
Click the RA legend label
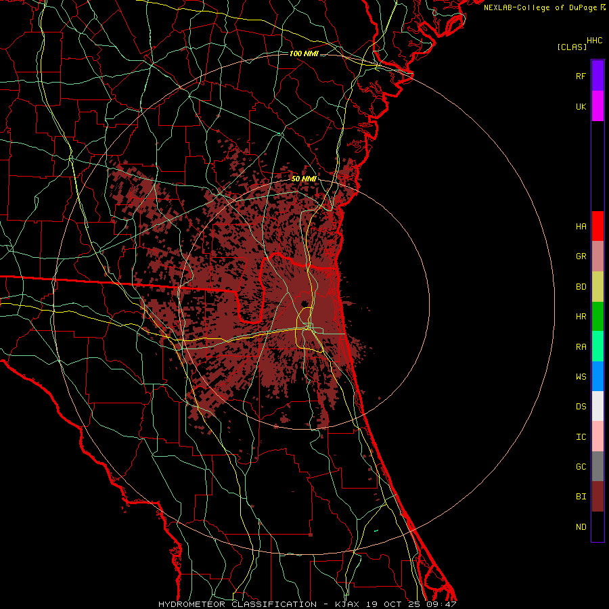(x=581, y=347)
